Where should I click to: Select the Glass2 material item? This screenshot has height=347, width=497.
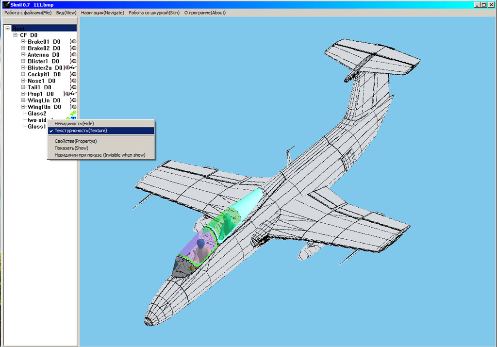[x=37, y=114]
